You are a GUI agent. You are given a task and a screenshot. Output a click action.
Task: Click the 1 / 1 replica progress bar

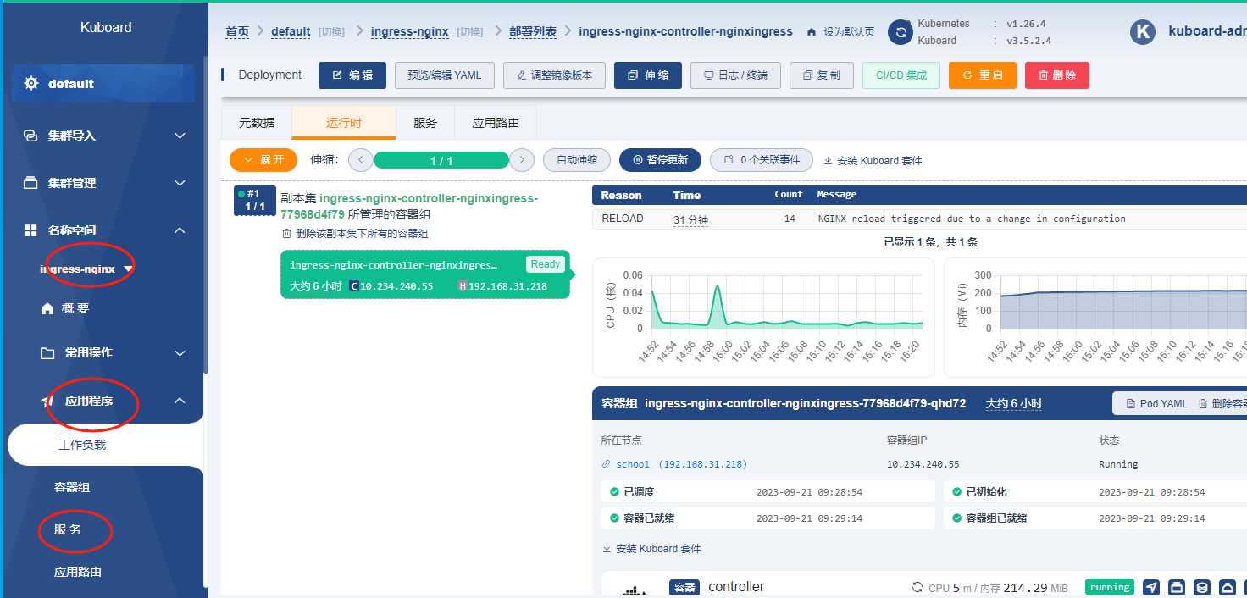click(x=441, y=161)
